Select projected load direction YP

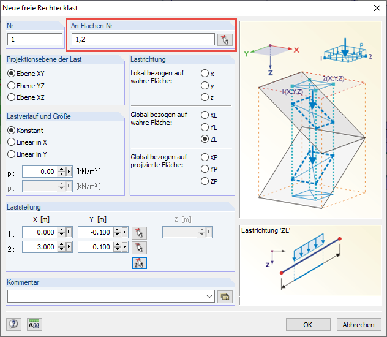pyautogui.click(x=209, y=169)
